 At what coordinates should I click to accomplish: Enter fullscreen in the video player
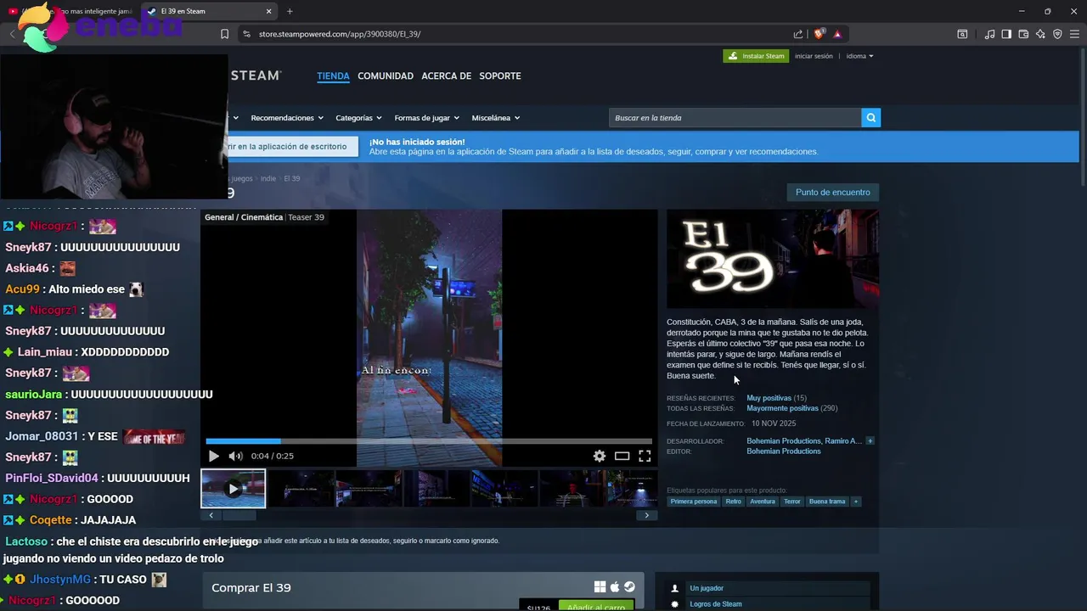pyautogui.click(x=645, y=456)
